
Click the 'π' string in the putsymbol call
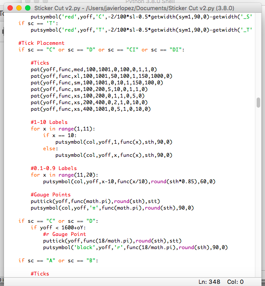pos(94,208)
